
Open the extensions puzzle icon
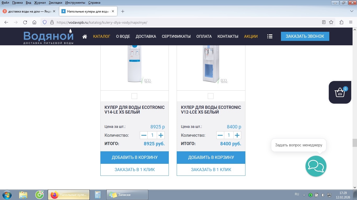[341, 22]
